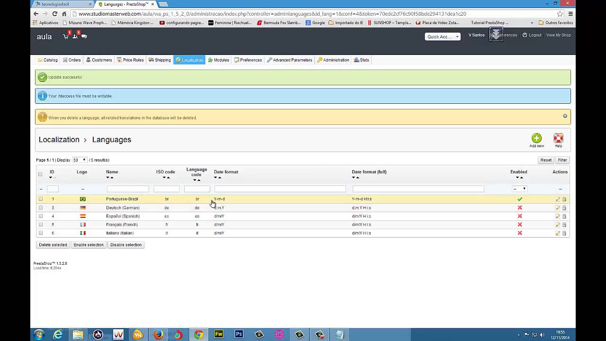Click the Filter button

tap(562, 160)
